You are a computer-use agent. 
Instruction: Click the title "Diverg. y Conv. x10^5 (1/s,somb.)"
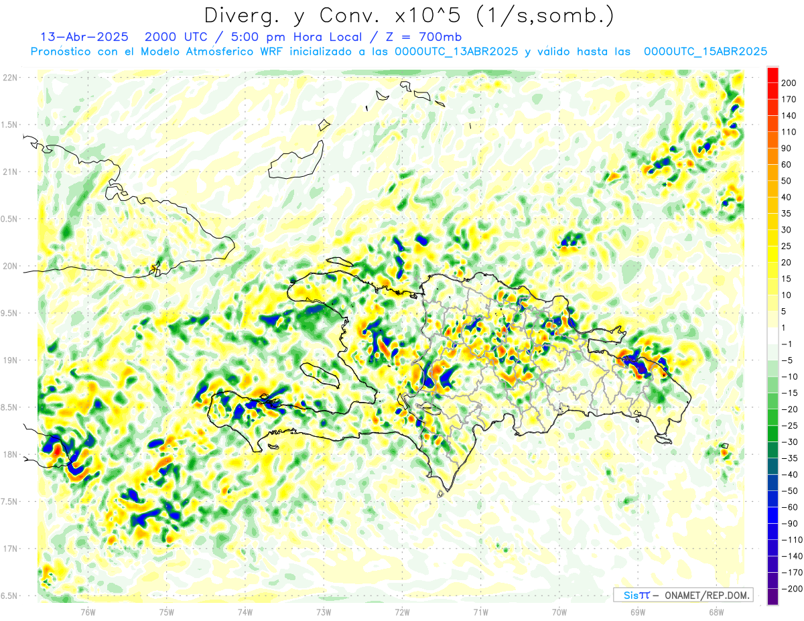(408, 15)
